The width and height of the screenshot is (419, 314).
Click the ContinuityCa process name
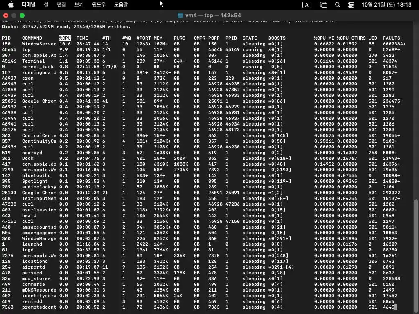(x=39, y=141)
